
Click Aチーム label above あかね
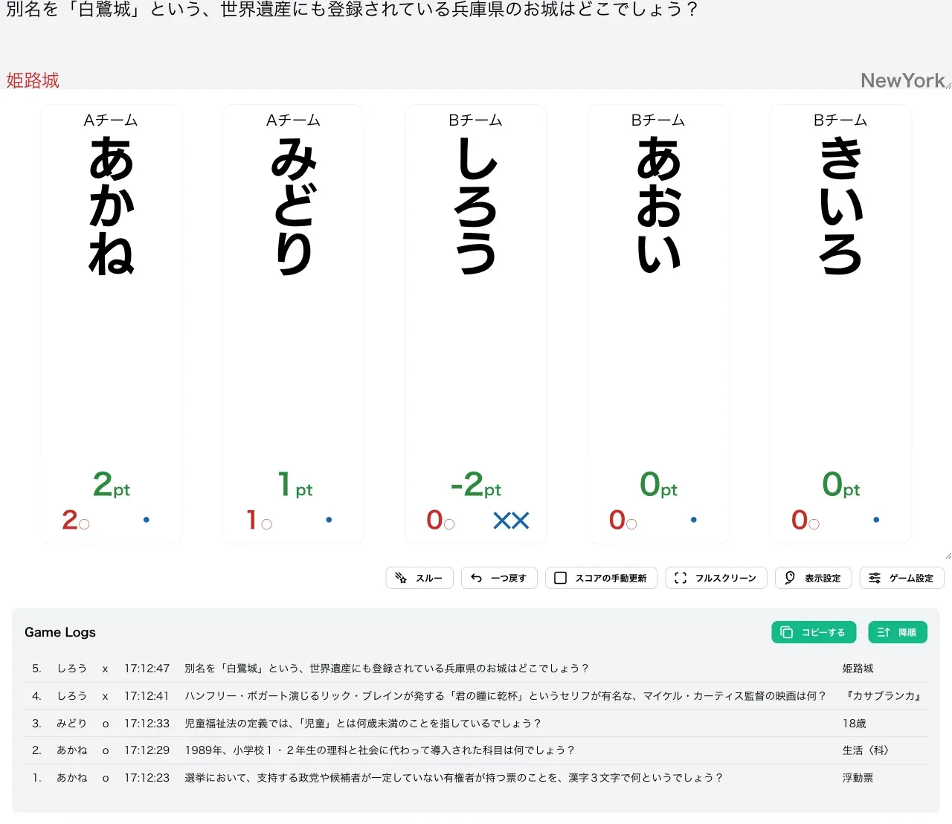[x=111, y=120]
